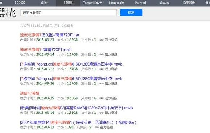Image resolution: width=210 pixels, height=133 pixels.
Task: Click 磁力链接 for the 1GB result
Action: pos(106,127)
